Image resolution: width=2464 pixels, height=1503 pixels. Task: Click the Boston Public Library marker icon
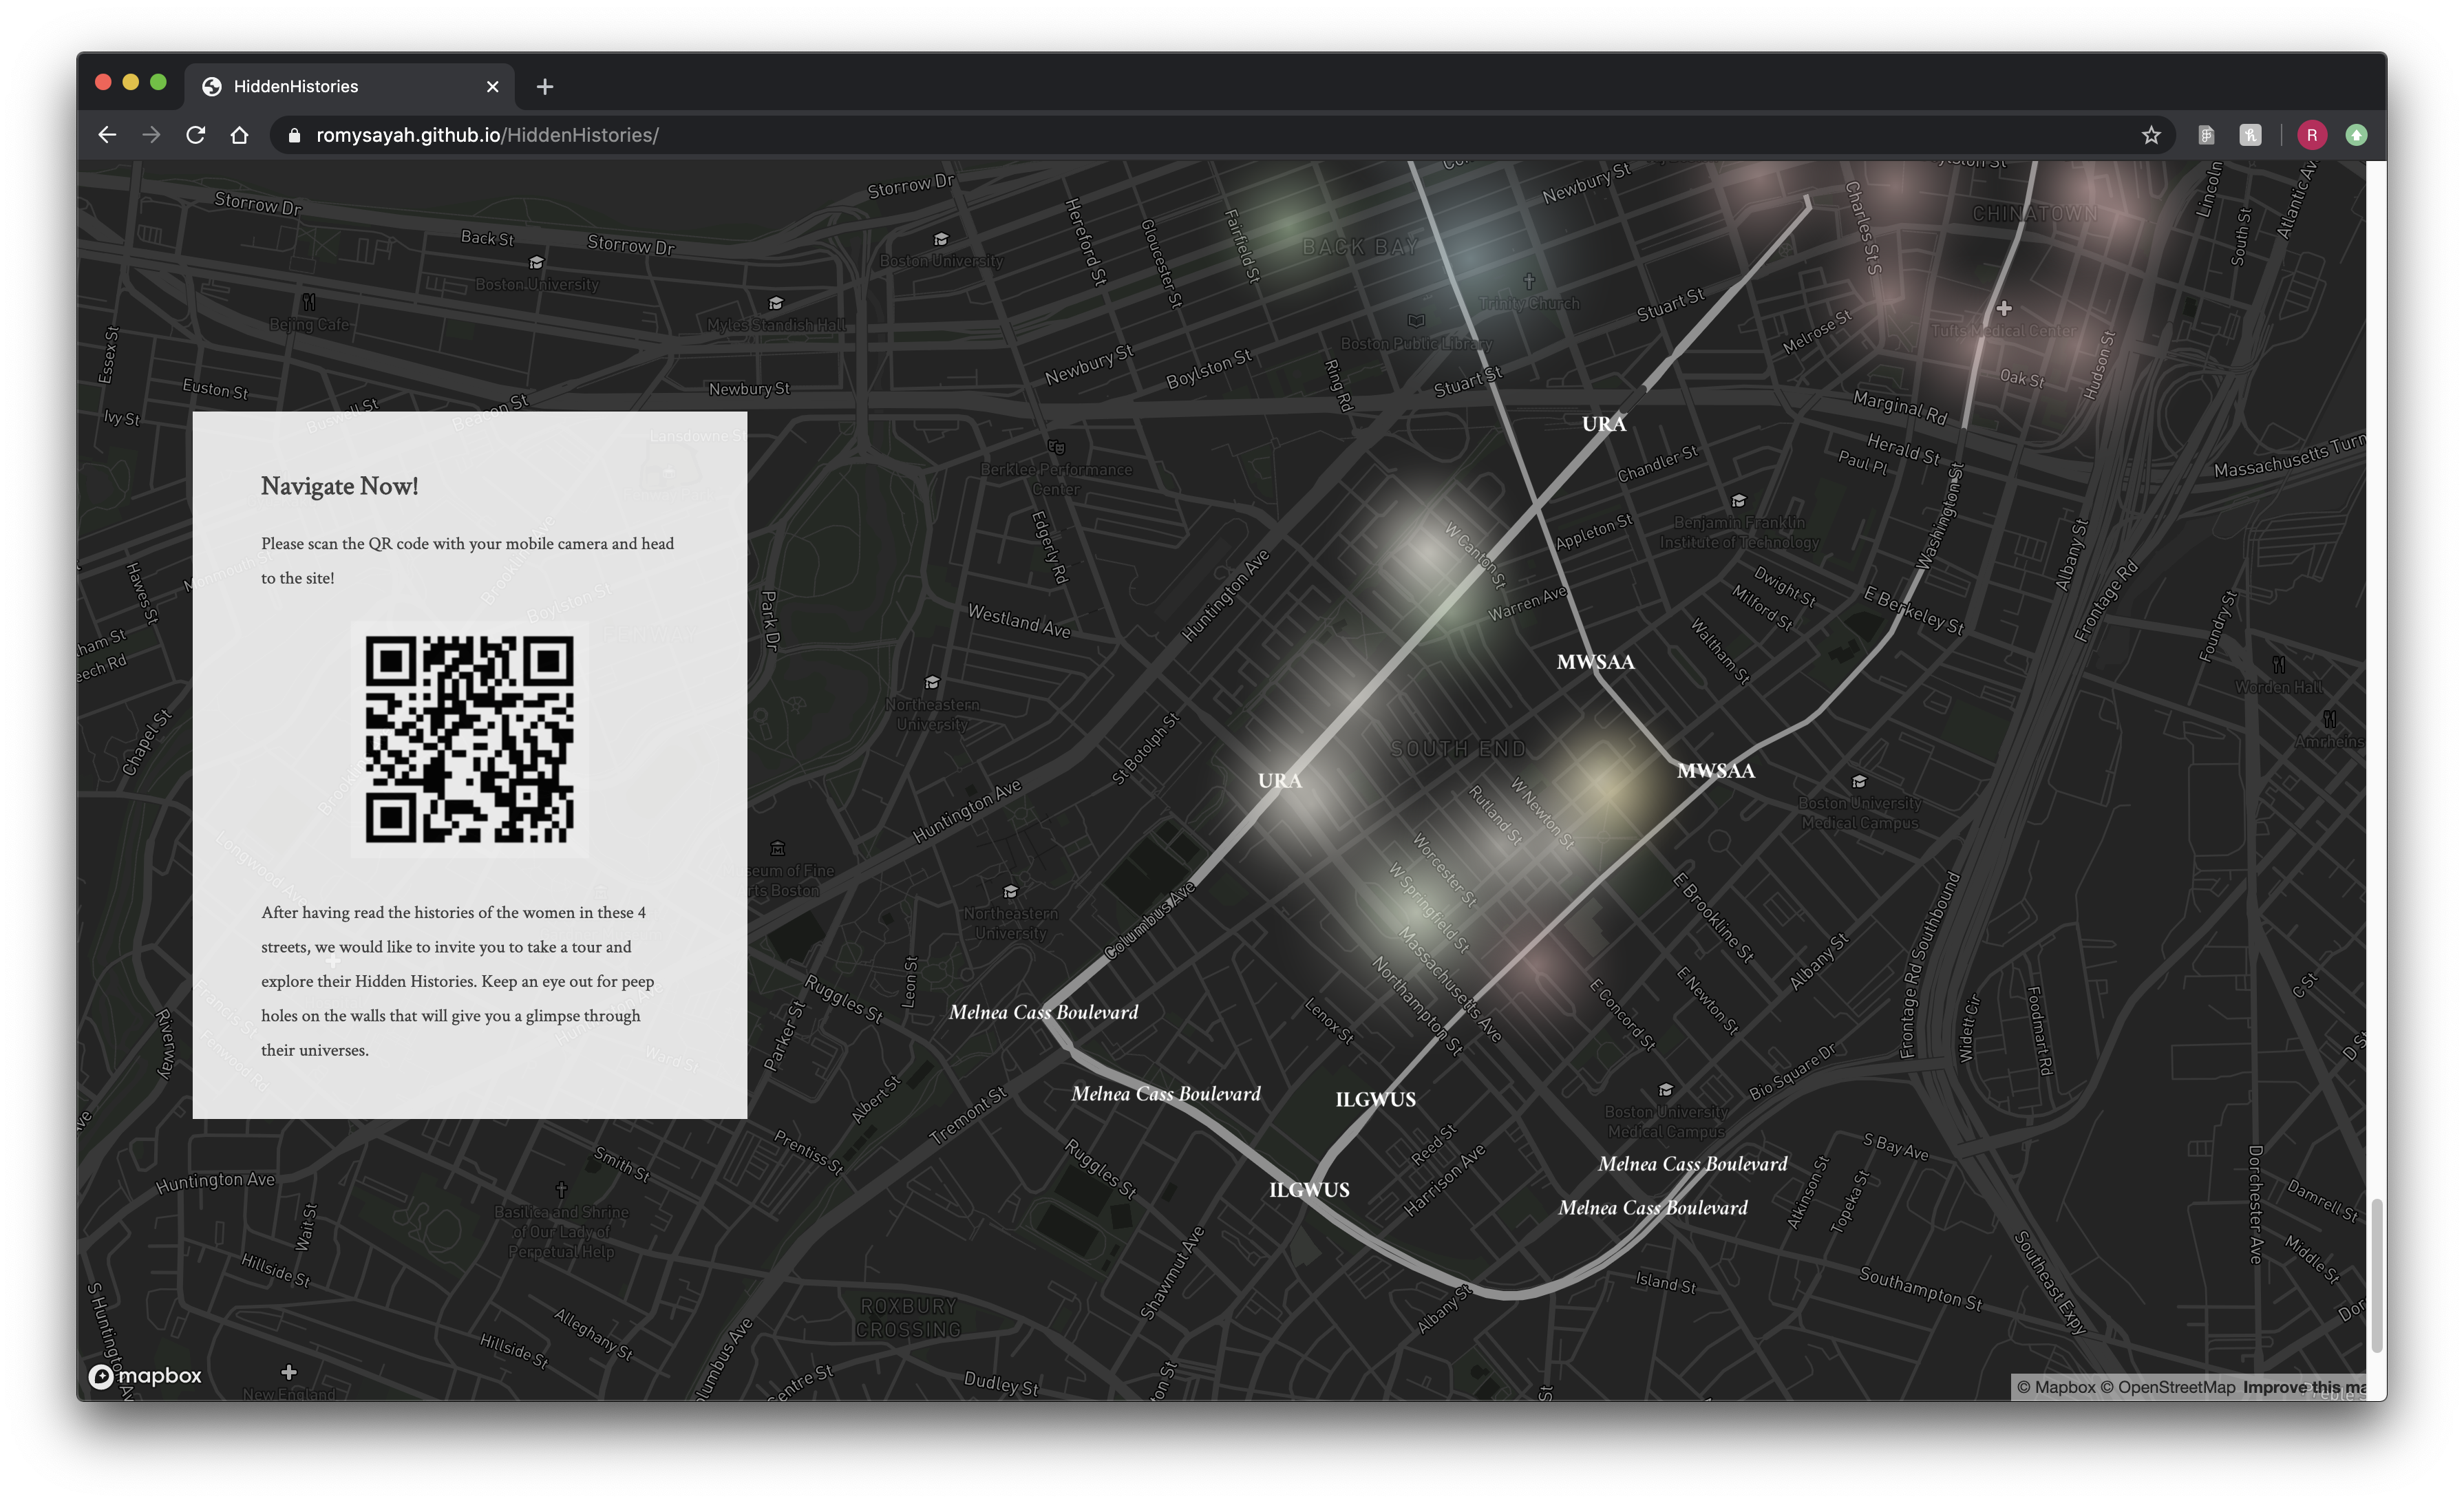pyautogui.click(x=1416, y=322)
